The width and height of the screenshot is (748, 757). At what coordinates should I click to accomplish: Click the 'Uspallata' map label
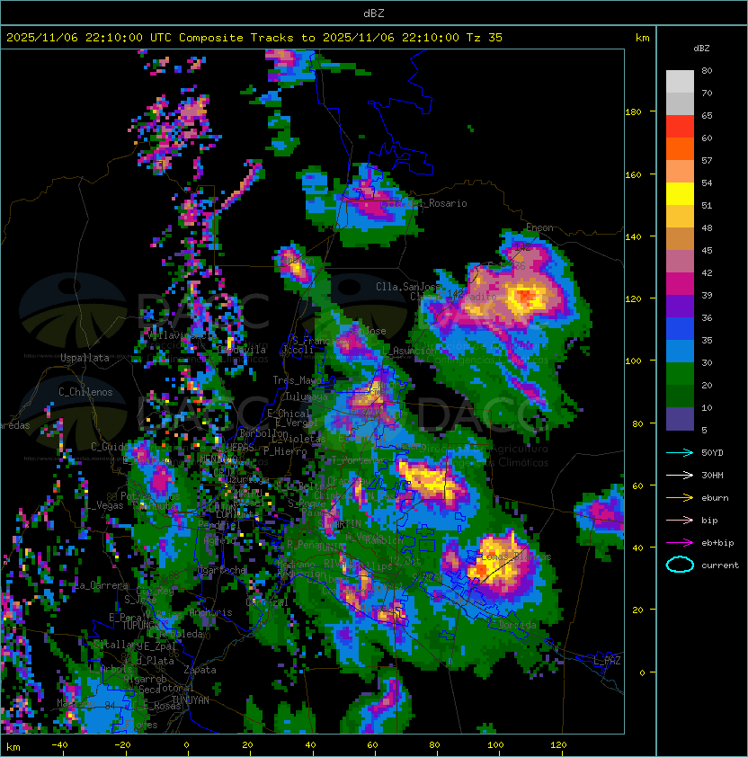coord(85,358)
